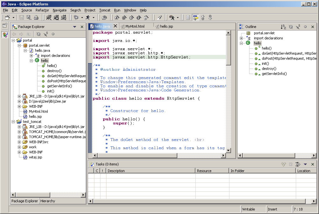Click the Outline sort alphabetically icon

pyautogui.click(x=283, y=27)
